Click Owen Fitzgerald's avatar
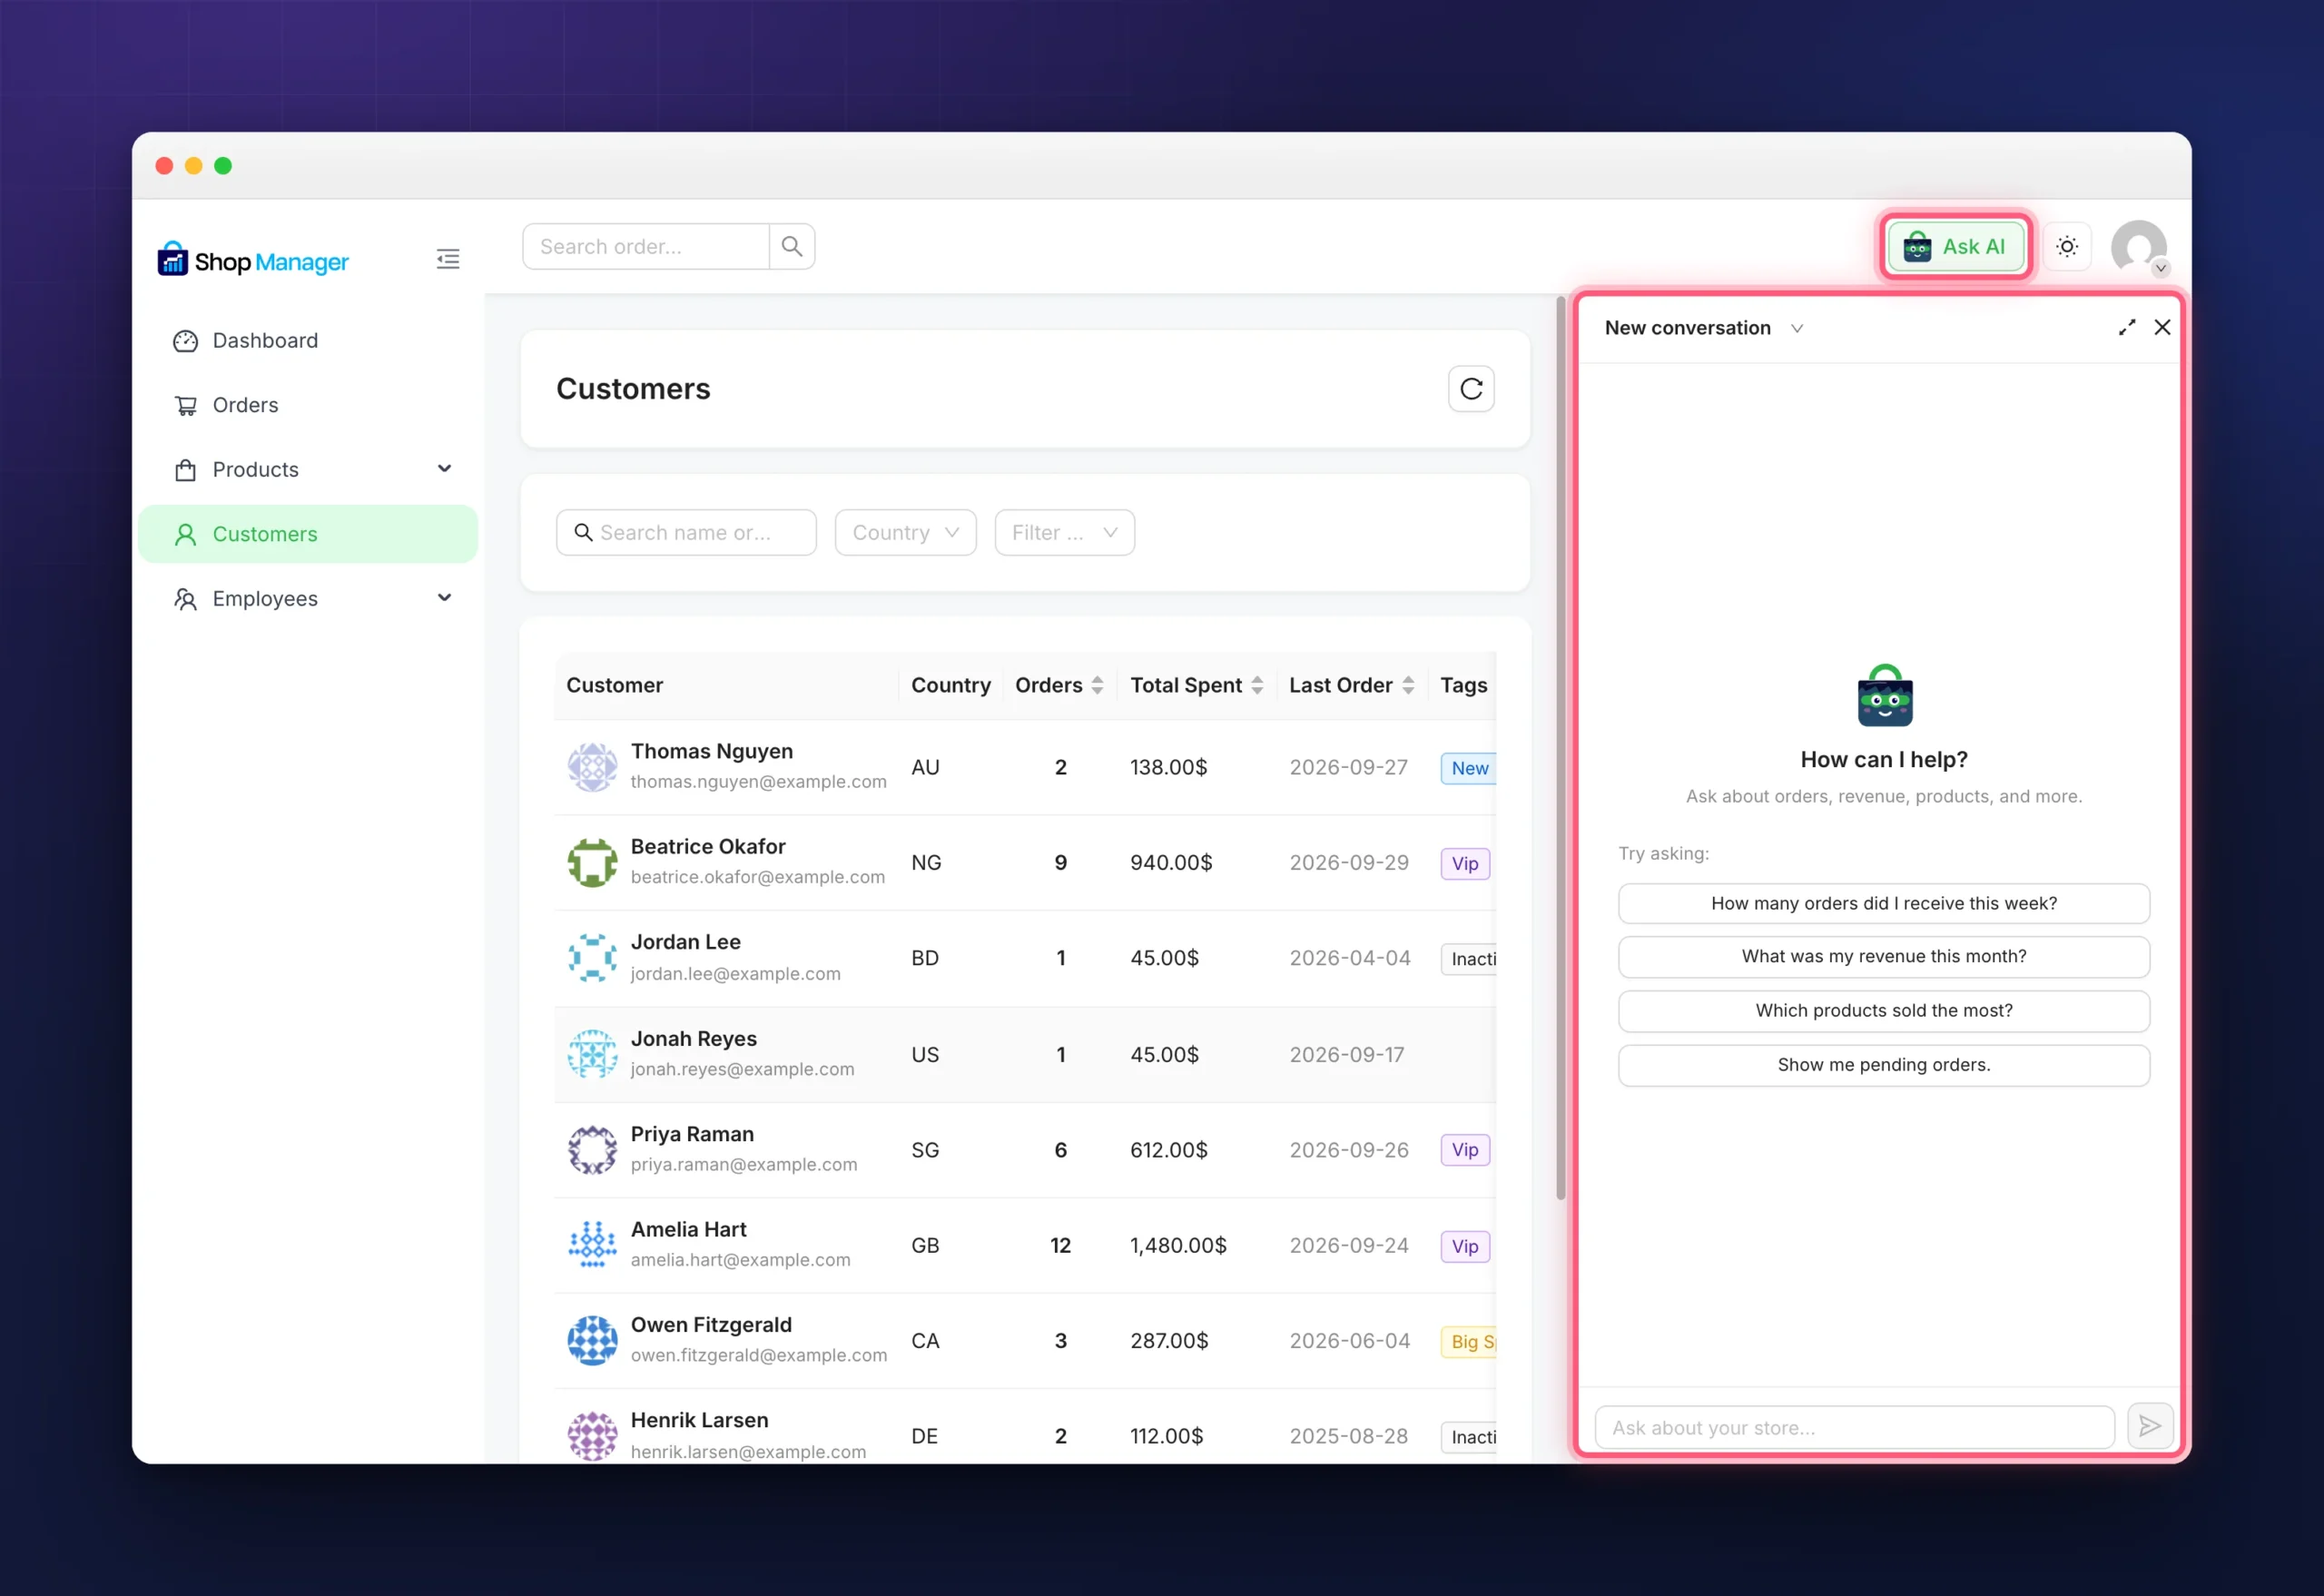This screenshot has width=2324, height=1596. click(592, 1340)
